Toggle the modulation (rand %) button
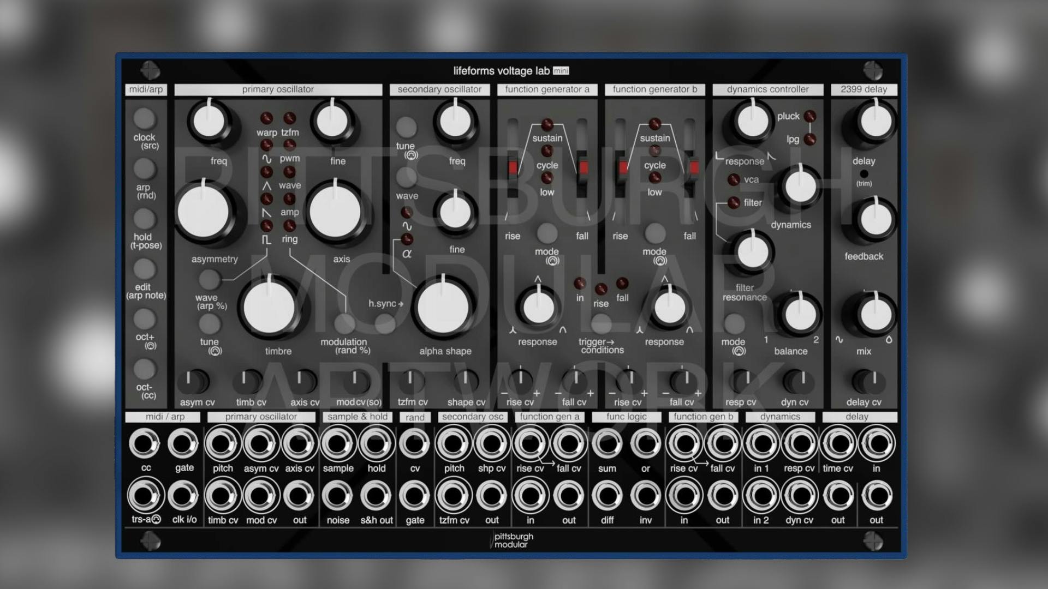The image size is (1048, 589). point(344,324)
